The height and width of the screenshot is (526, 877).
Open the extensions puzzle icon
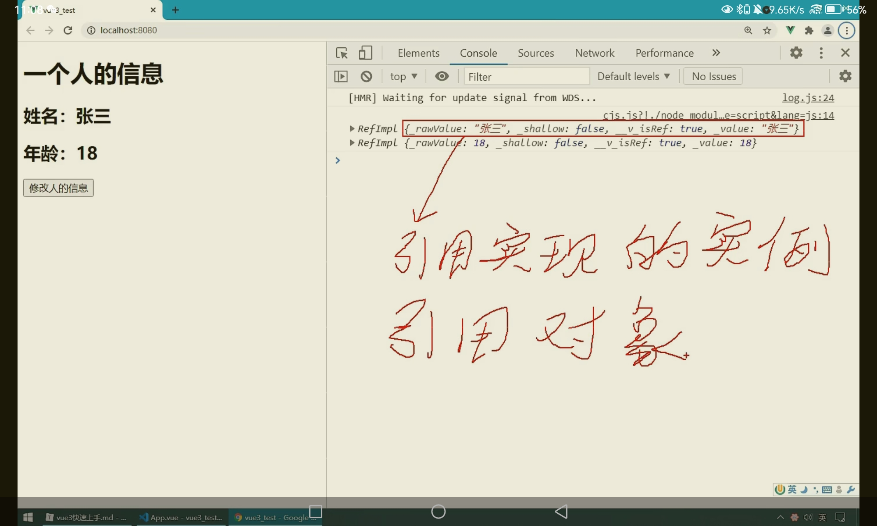[809, 30]
